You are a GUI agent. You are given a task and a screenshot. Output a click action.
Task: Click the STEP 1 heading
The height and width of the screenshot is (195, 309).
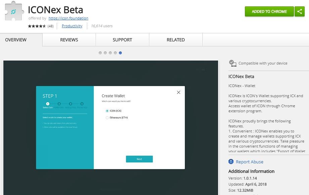click(x=50, y=96)
